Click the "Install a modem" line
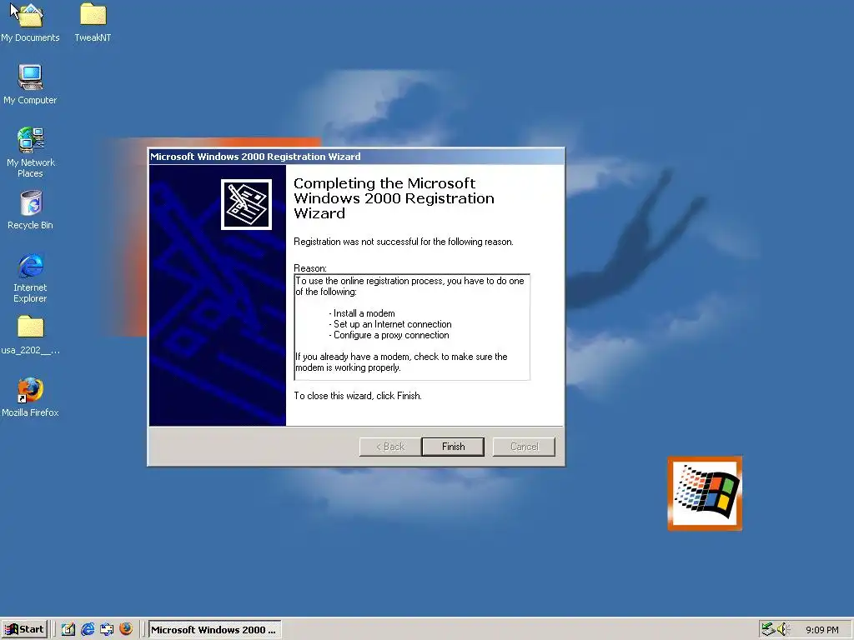The image size is (854, 640). 362,313
